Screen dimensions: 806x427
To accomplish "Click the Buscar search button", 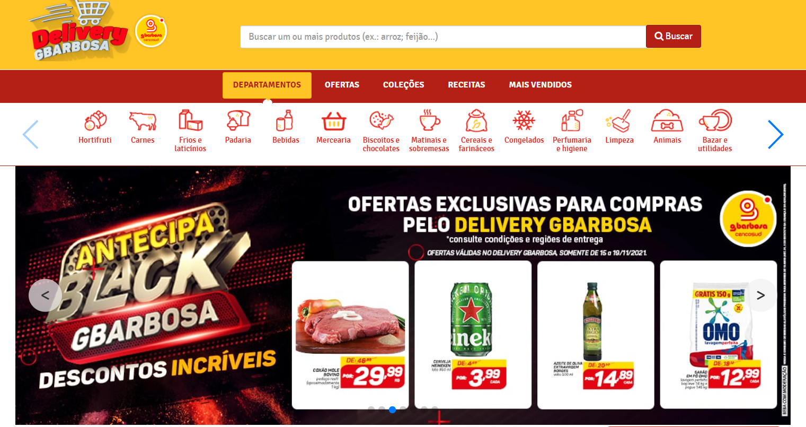I will tap(674, 36).
